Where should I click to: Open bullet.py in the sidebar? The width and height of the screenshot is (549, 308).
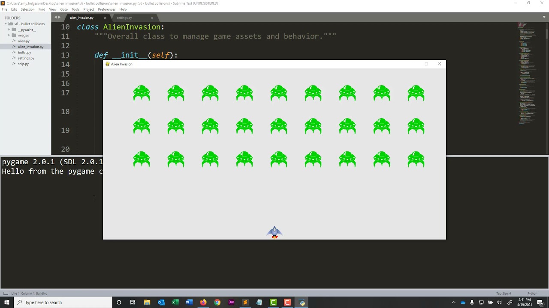(24, 52)
